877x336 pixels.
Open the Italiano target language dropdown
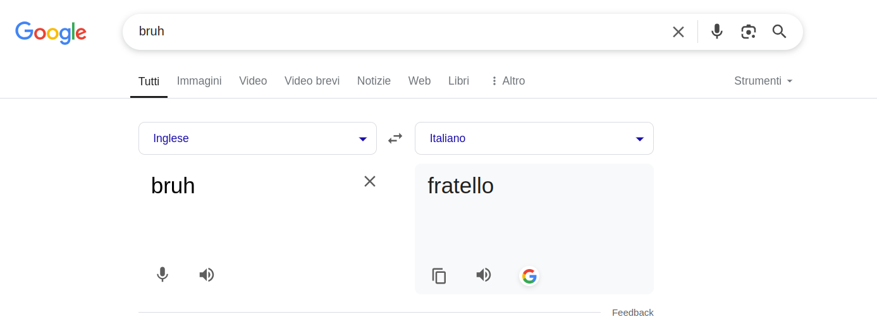(534, 138)
